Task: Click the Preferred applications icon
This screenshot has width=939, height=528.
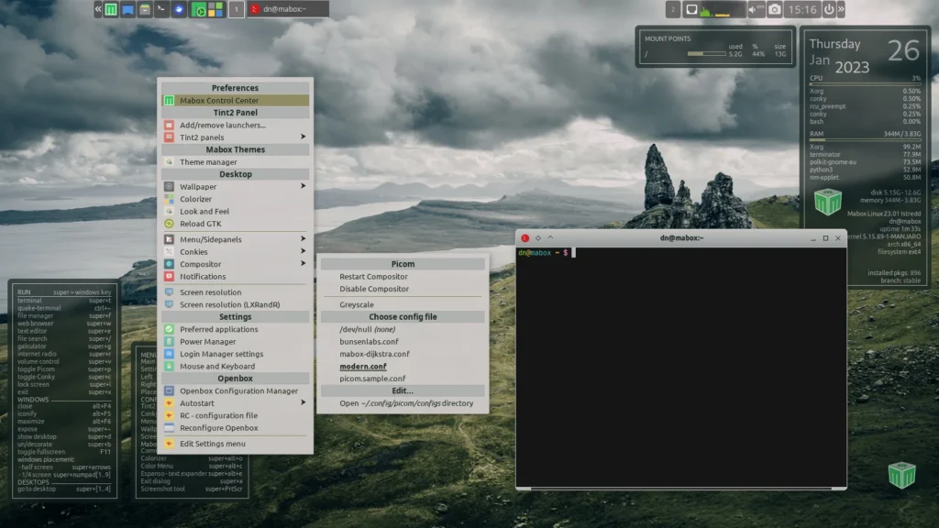Action: click(169, 329)
